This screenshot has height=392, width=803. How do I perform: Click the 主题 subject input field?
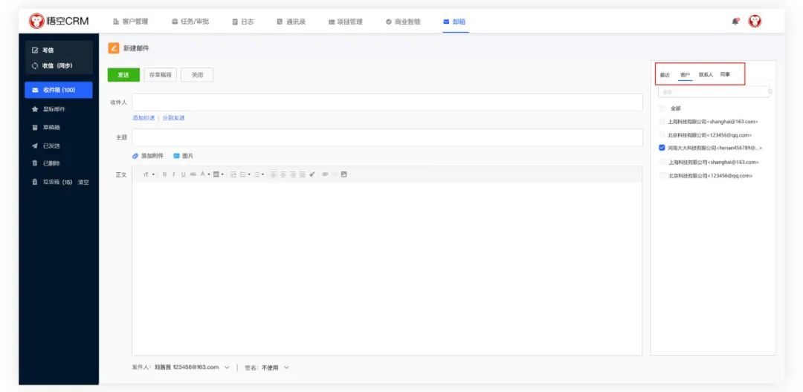tap(387, 137)
